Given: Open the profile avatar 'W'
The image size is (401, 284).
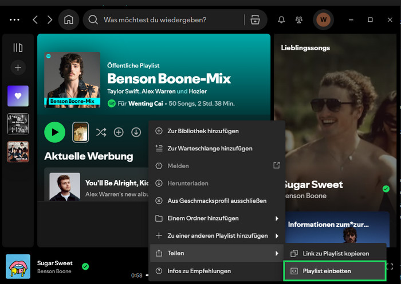Looking at the screenshot, I should point(323,19).
